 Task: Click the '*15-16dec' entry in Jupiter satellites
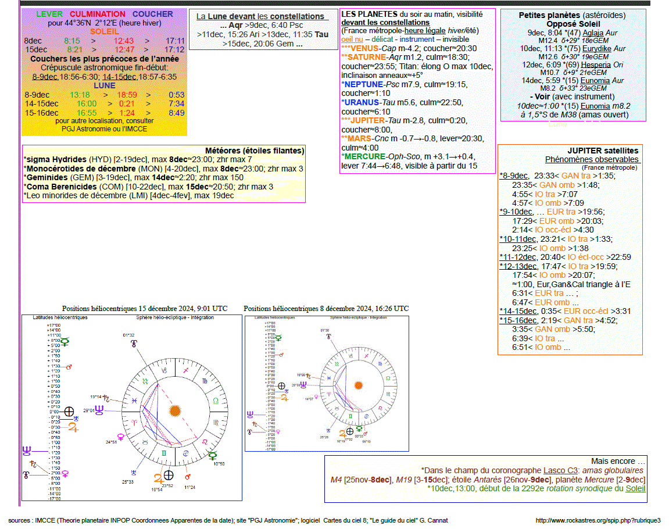click(x=518, y=320)
